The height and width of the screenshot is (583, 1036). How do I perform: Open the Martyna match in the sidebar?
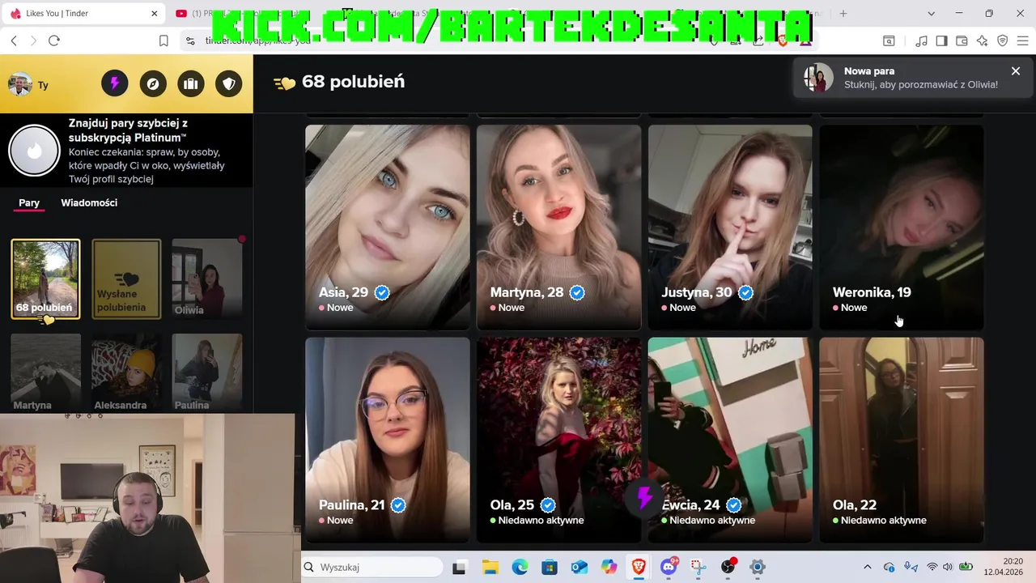pyautogui.click(x=45, y=372)
